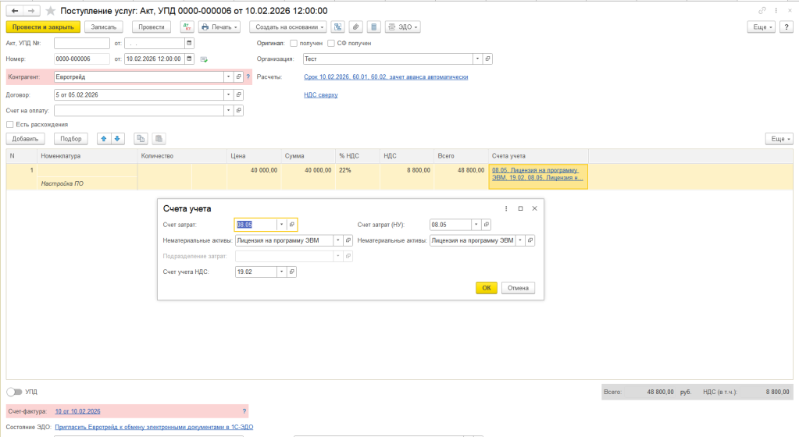Open the Расчеты link Срок 10.02.2026
Screen dimensions: 799x437
tap(386, 77)
